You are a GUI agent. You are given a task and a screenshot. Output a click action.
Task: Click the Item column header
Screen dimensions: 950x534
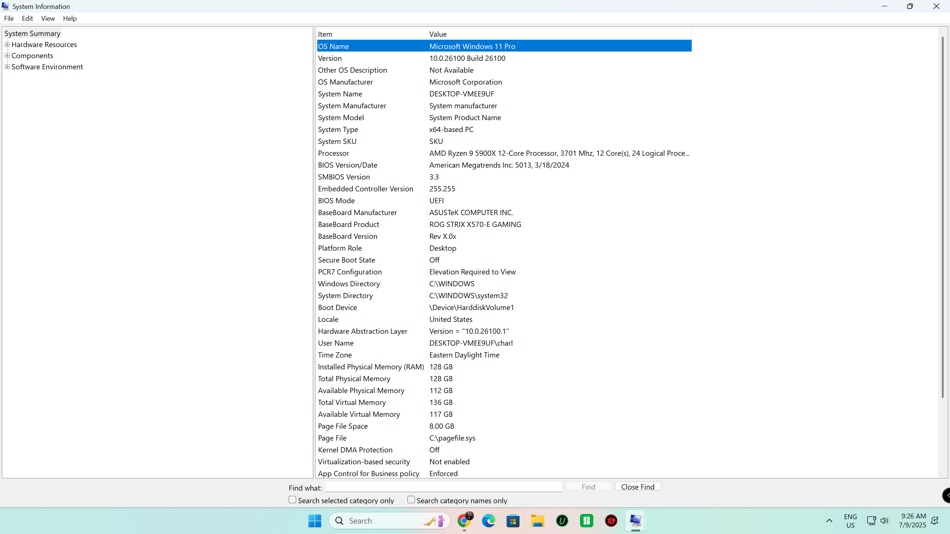tap(371, 34)
